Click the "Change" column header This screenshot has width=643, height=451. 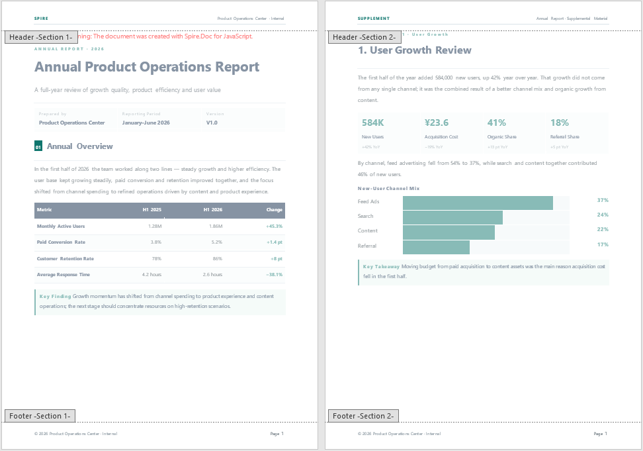(x=275, y=210)
